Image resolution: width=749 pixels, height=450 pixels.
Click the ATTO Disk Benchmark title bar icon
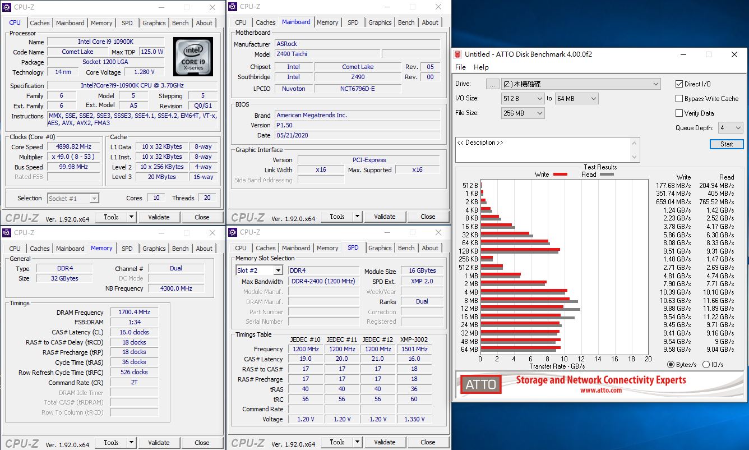click(458, 54)
